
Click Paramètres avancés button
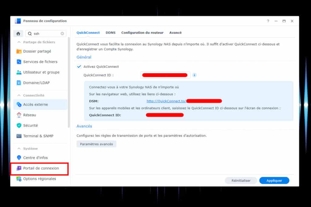[96, 144]
